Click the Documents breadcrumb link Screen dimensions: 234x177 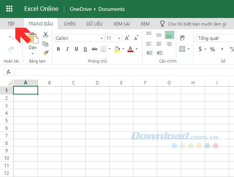(111, 9)
